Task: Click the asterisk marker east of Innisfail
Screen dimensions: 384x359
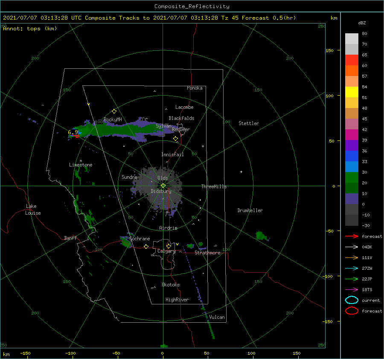Action: [x=203, y=146]
